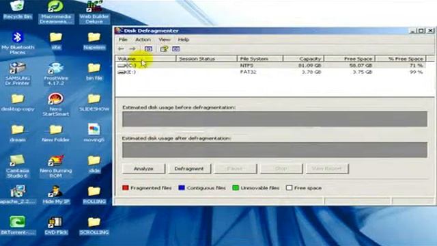Click the 99 % free space value

pos(417,72)
